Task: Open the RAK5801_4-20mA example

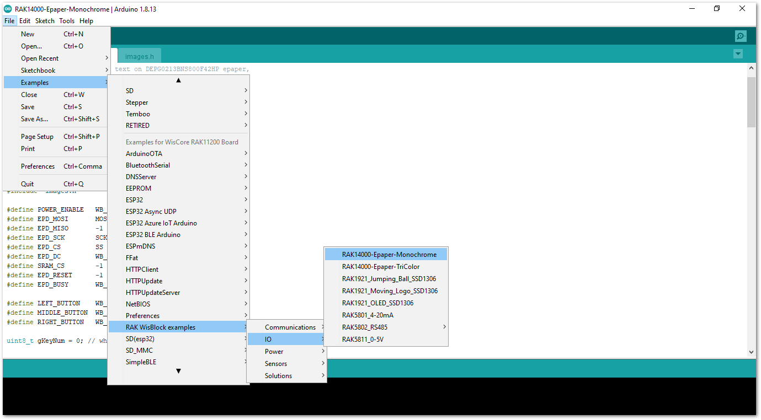Action: pos(386,315)
